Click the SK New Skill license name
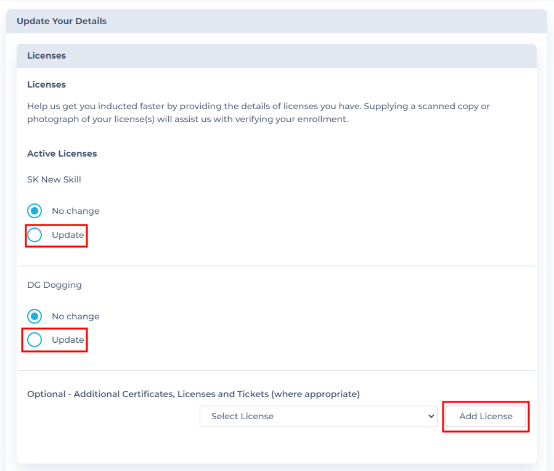 point(54,179)
